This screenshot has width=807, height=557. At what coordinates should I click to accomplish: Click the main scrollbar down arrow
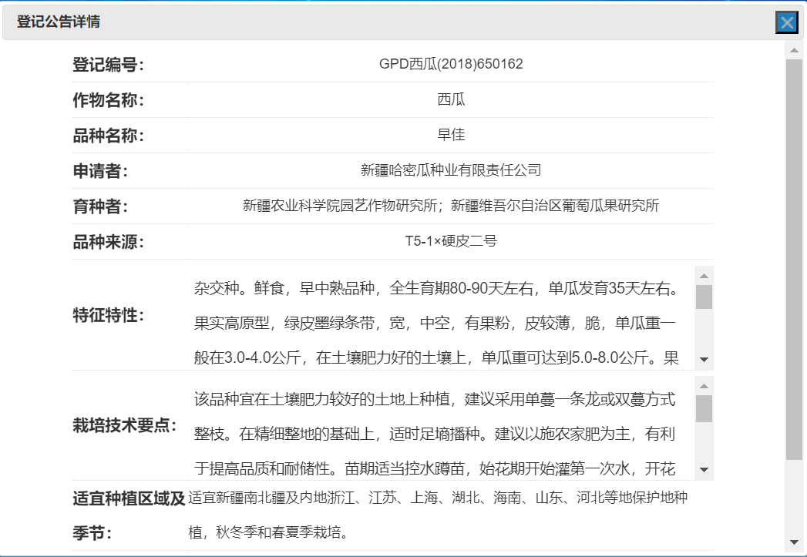[x=794, y=542]
